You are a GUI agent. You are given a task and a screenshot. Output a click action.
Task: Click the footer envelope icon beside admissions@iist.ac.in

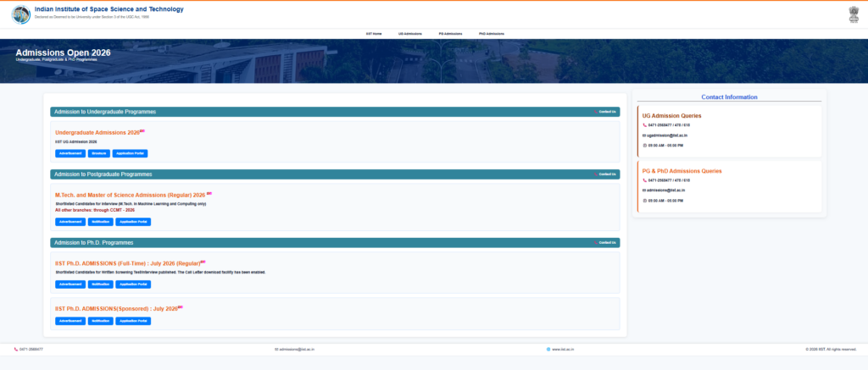click(x=276, y=349)
